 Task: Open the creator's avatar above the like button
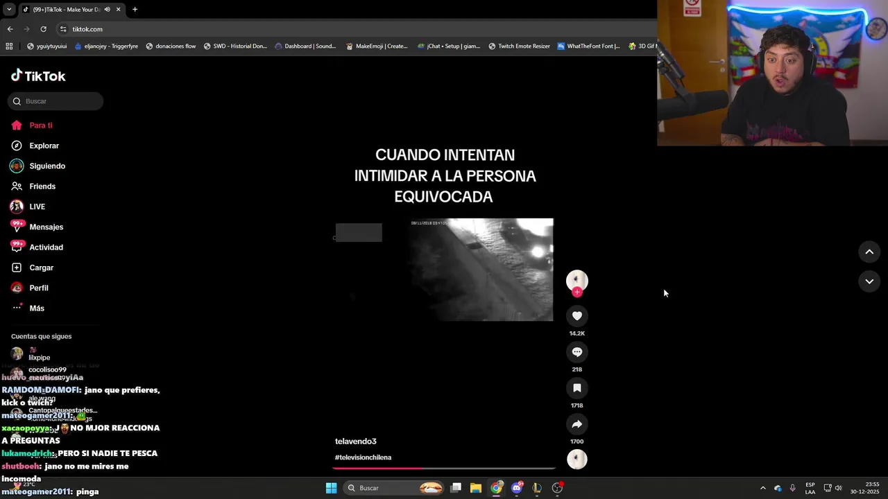click(577, 280)
